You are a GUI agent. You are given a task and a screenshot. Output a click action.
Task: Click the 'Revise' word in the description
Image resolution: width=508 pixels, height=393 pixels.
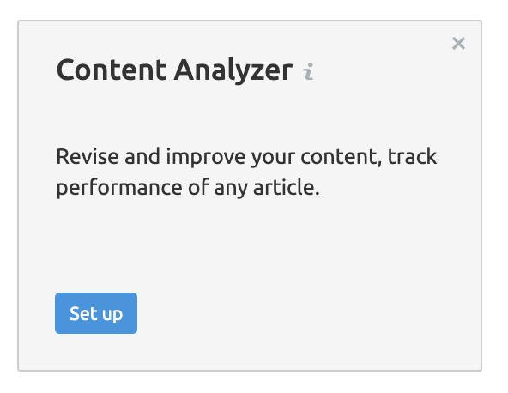click(x=88, y=157)
